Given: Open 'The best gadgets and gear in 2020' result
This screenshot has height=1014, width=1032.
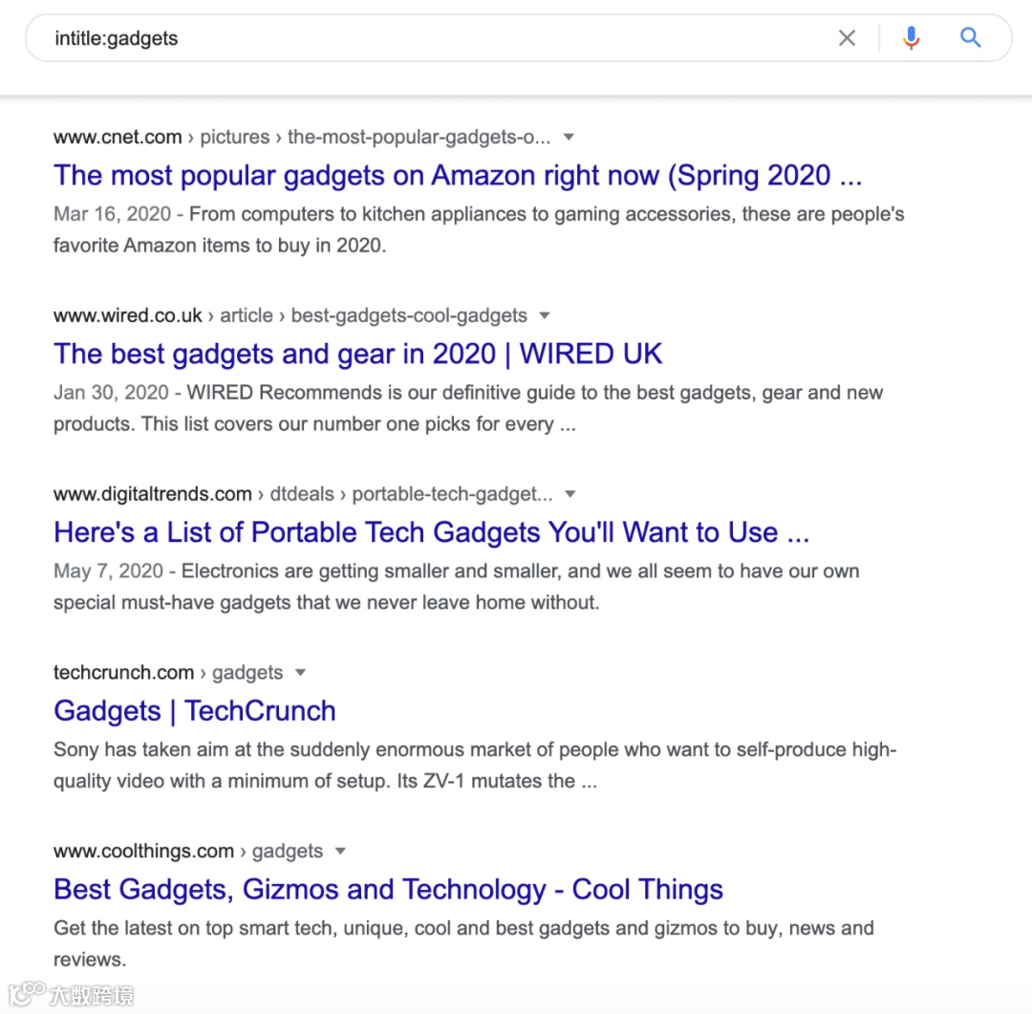Looking at the screenshot, I should click(357, 354).
